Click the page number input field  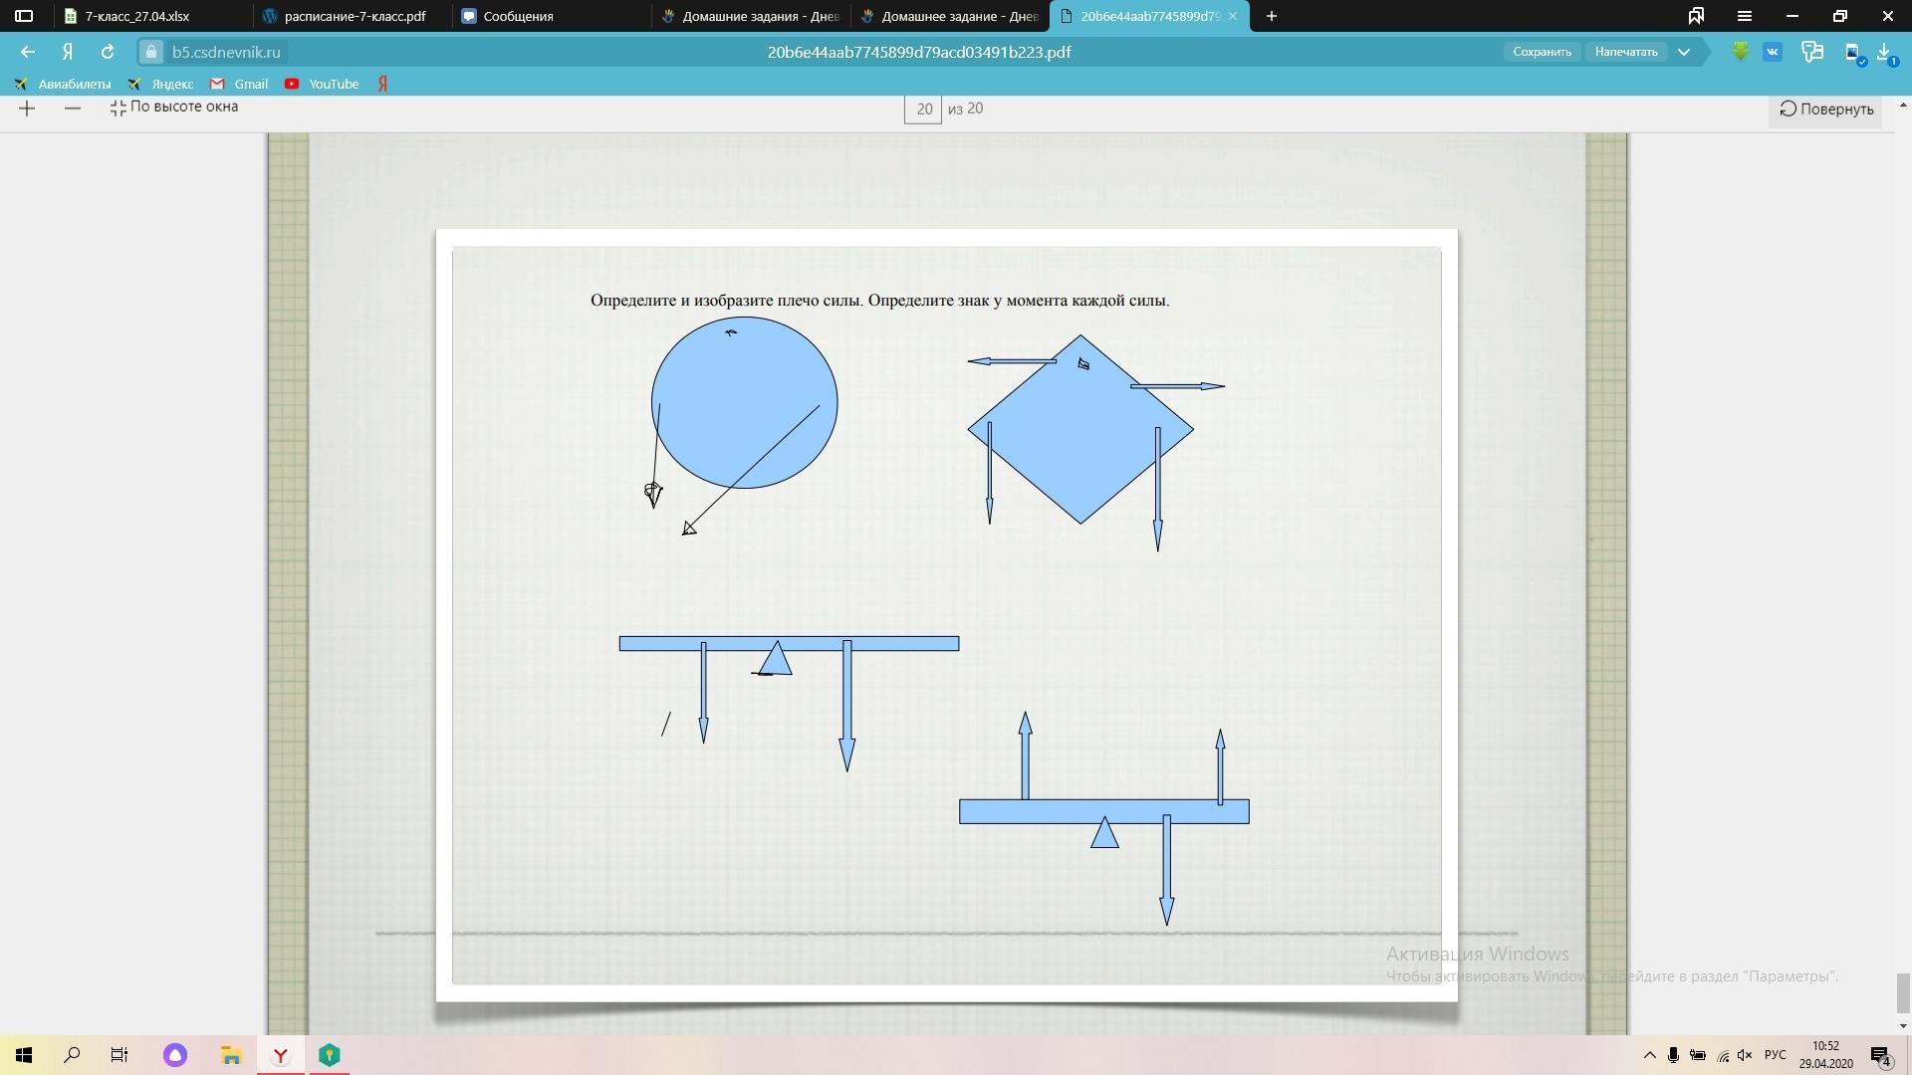click(x=923, y=109)
